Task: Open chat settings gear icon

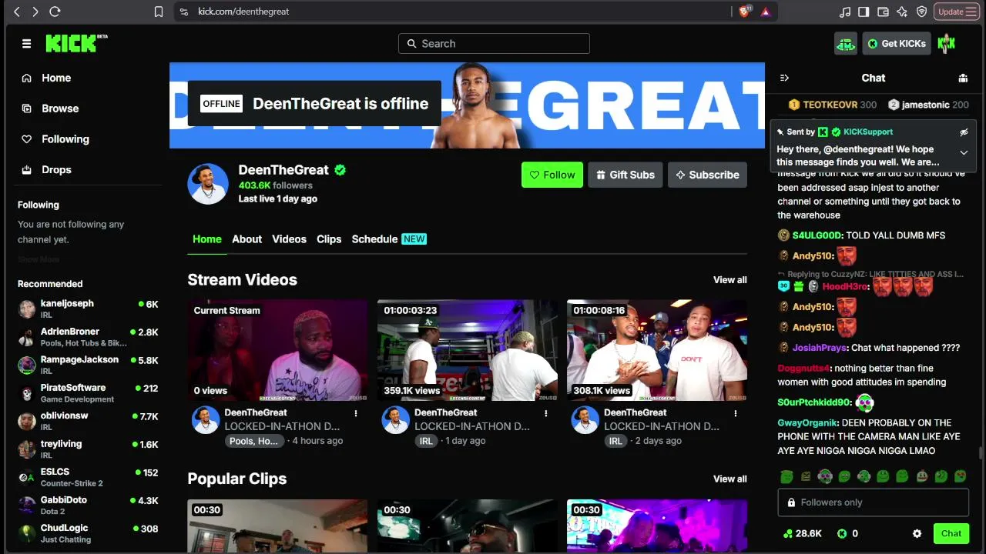Action: (917, 533)
